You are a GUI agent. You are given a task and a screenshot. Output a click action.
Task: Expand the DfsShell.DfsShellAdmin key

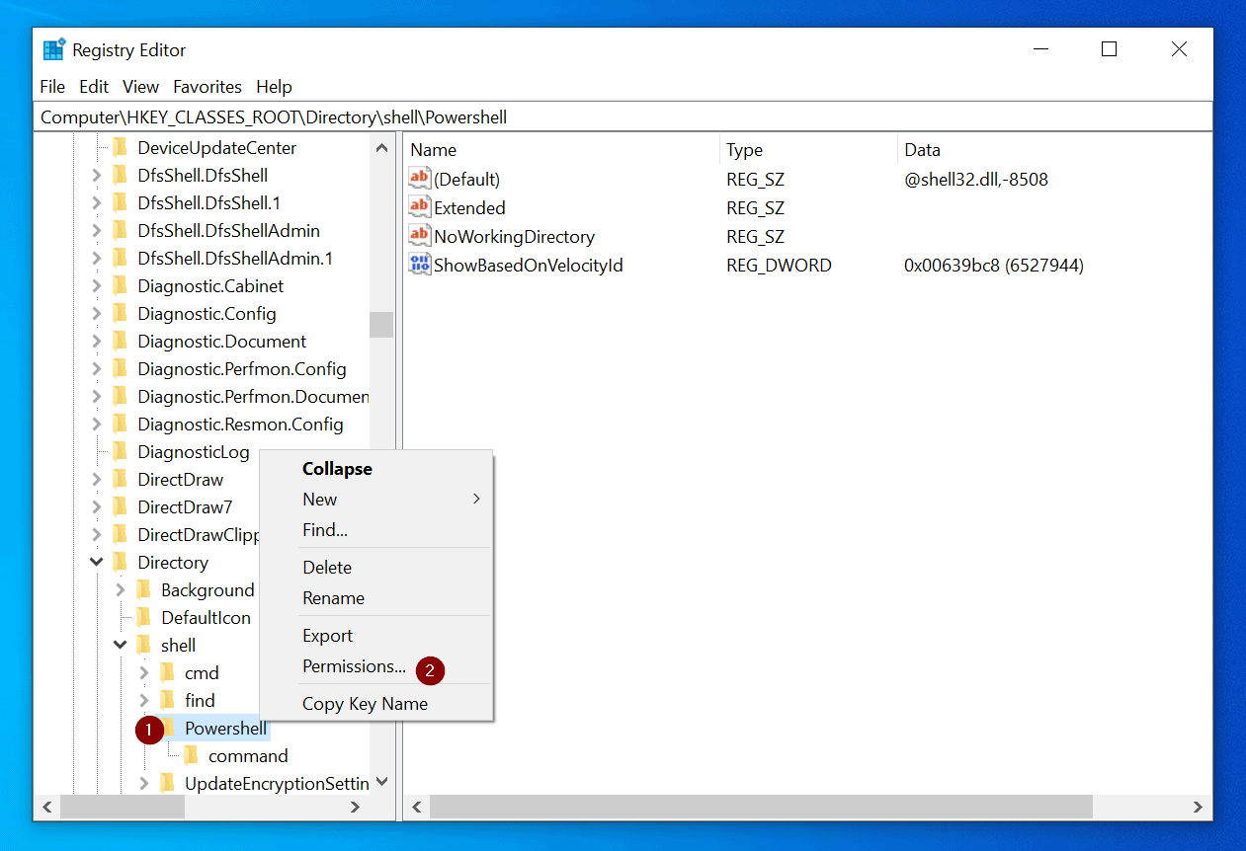(x=96, y=230)
